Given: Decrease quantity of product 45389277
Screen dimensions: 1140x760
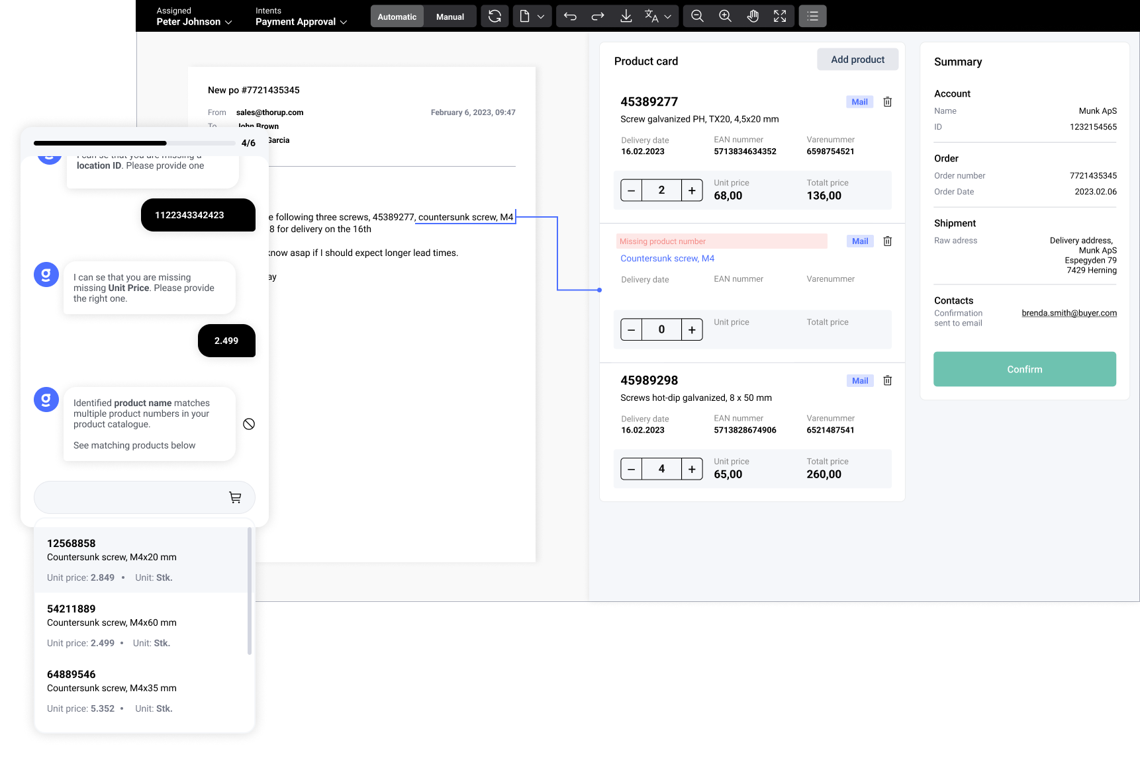Looking at the screenshot, I should tap(632, 190).
